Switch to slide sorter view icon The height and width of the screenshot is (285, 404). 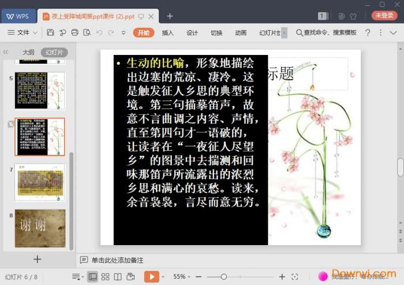pos(105,277)
